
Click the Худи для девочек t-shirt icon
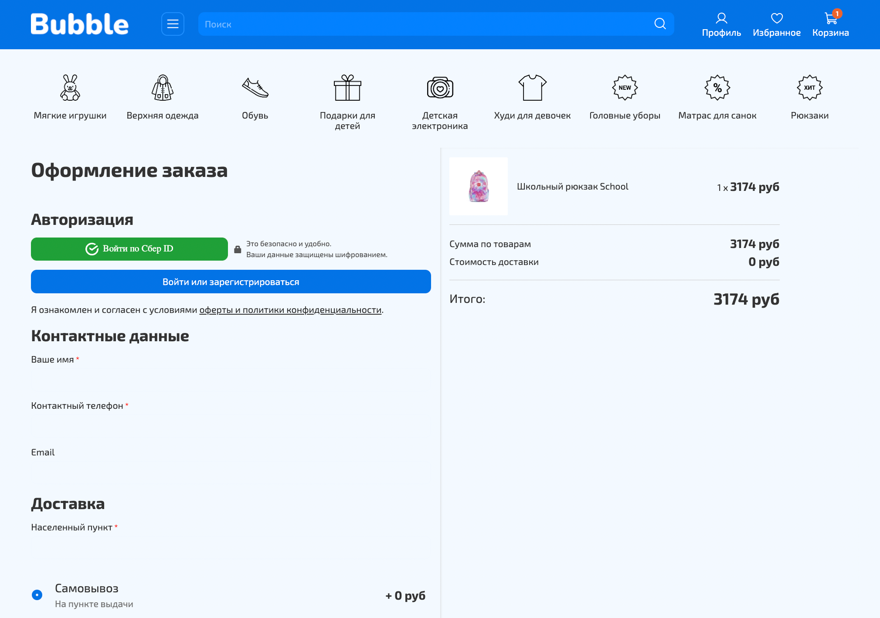[532, 88]
